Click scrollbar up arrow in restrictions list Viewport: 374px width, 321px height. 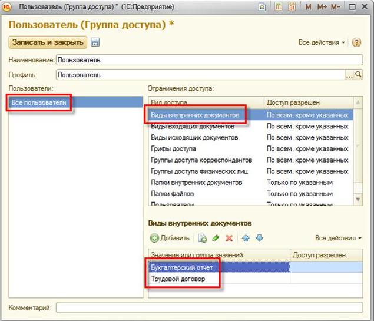(358, 102)
